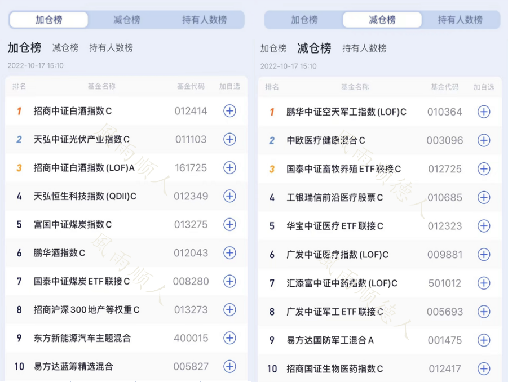The image size is (508, 382).
Task: Open 持有人数榜 text link beside left 加仓榜 heading
Action: click(111, 48)
